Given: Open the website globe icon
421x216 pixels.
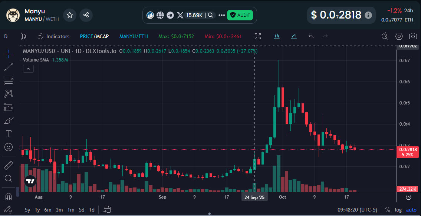Looking at the screenshot, I should coord(160,15).
